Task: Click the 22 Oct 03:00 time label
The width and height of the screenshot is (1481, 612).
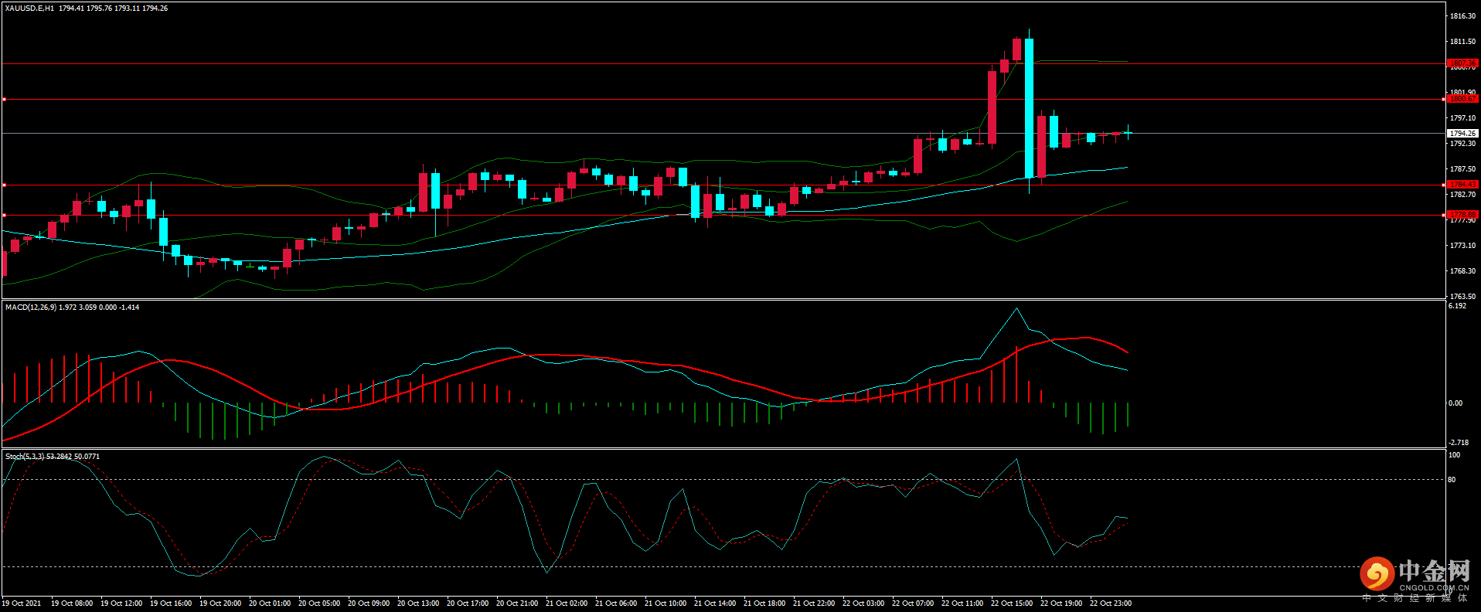Action: click(863, 603)
